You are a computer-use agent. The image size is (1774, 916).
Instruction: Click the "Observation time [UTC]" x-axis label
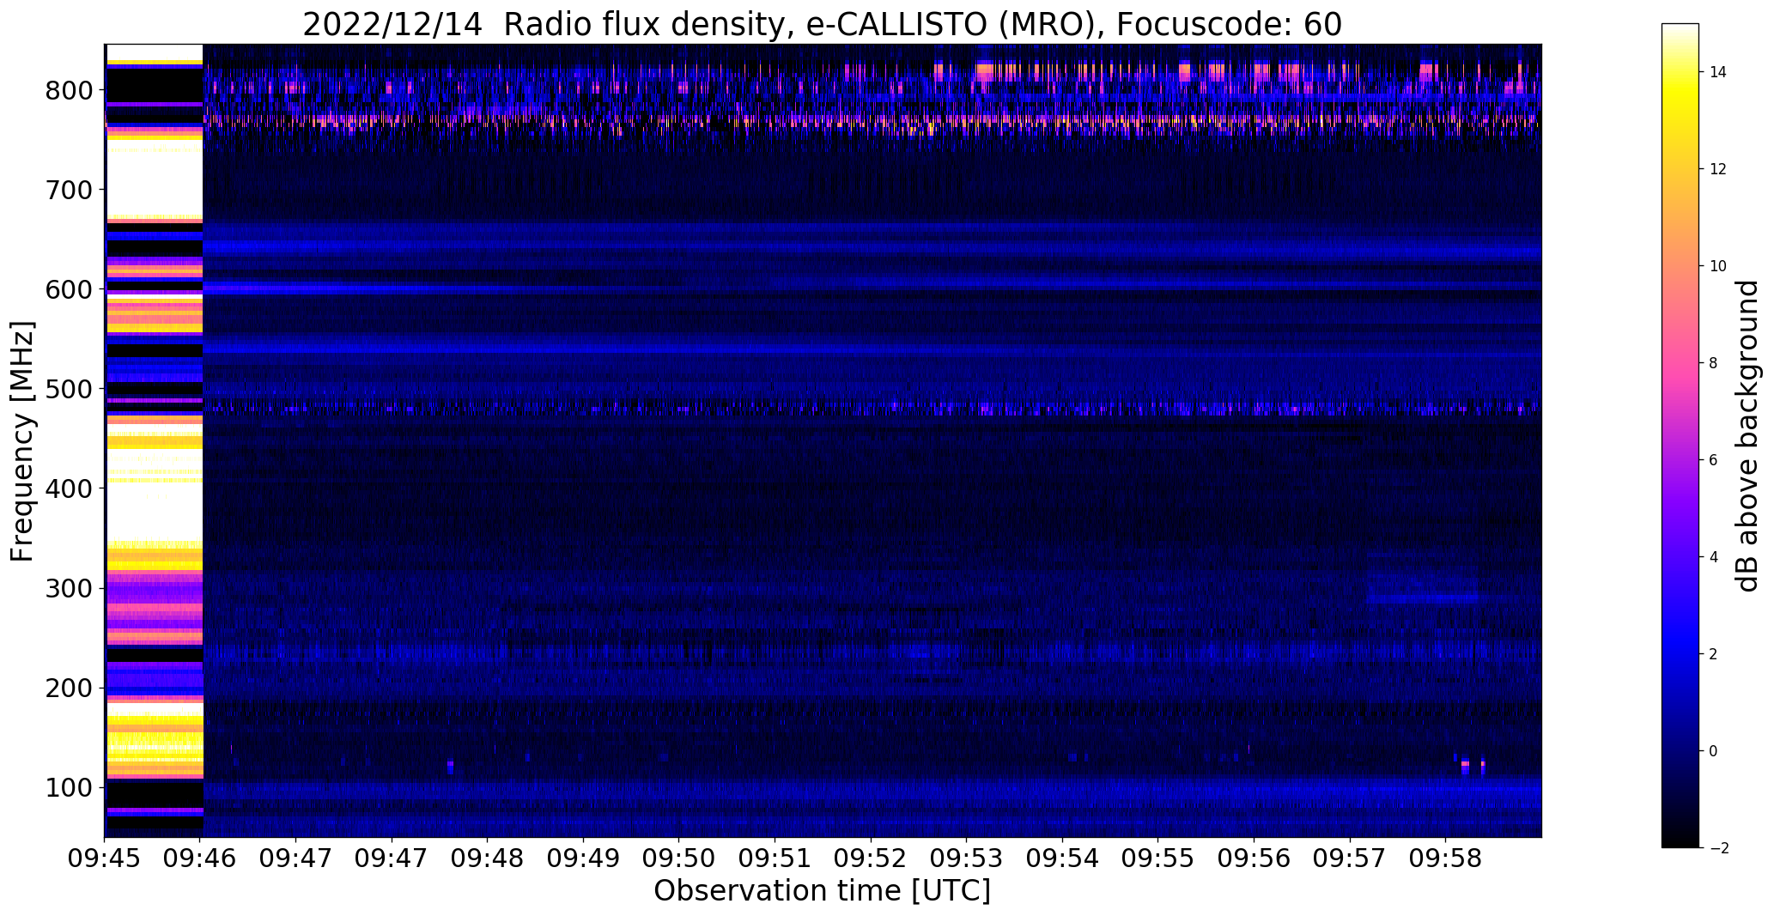pos(822,891)
